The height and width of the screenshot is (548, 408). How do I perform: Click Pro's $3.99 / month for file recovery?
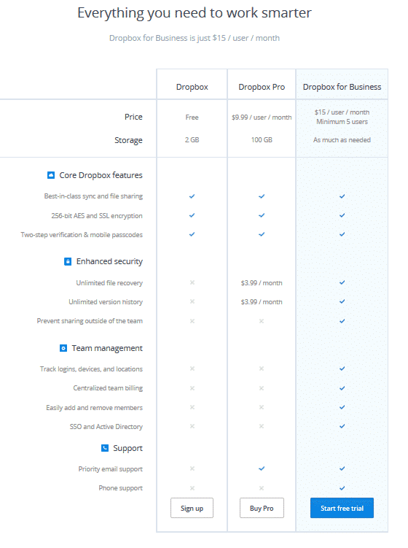coord(262,282)
